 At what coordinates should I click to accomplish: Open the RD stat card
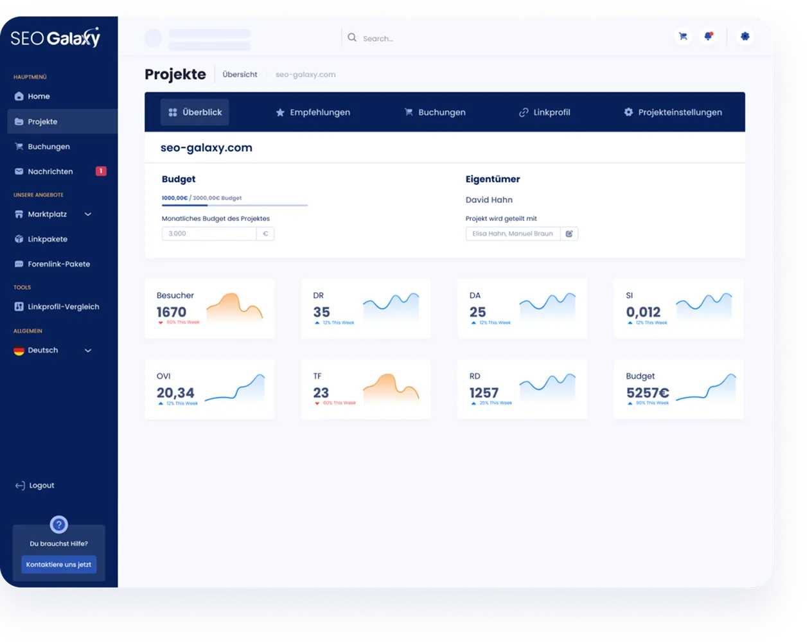tap(522, 389)
